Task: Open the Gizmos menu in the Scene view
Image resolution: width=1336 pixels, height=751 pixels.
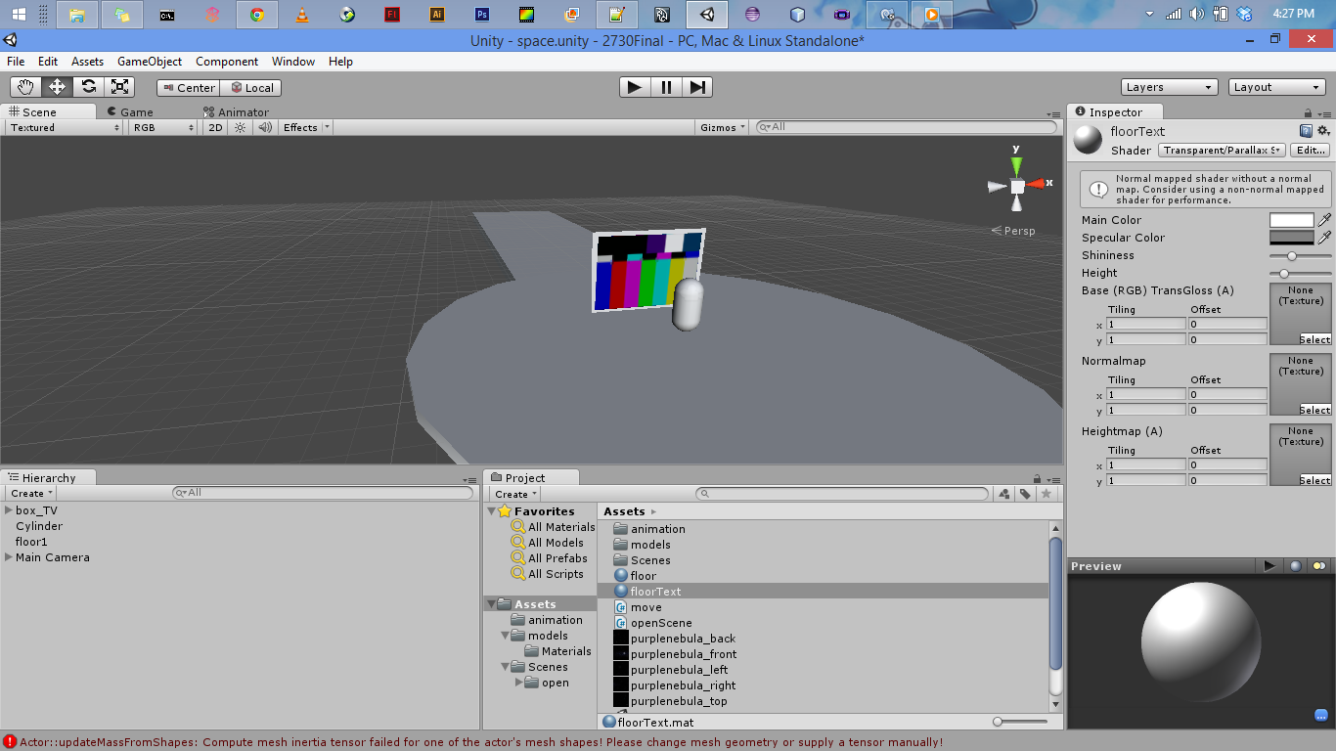Action: (721, 126)
